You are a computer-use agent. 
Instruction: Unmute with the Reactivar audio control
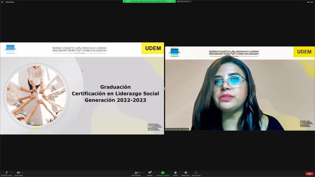[6, 173]
